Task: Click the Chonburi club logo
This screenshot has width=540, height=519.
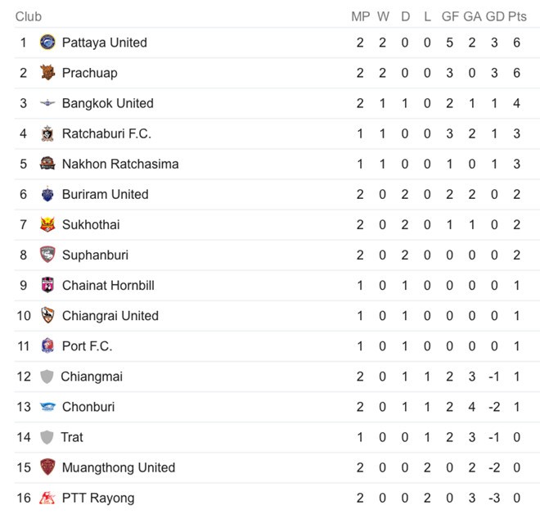Action: [47, 407]
